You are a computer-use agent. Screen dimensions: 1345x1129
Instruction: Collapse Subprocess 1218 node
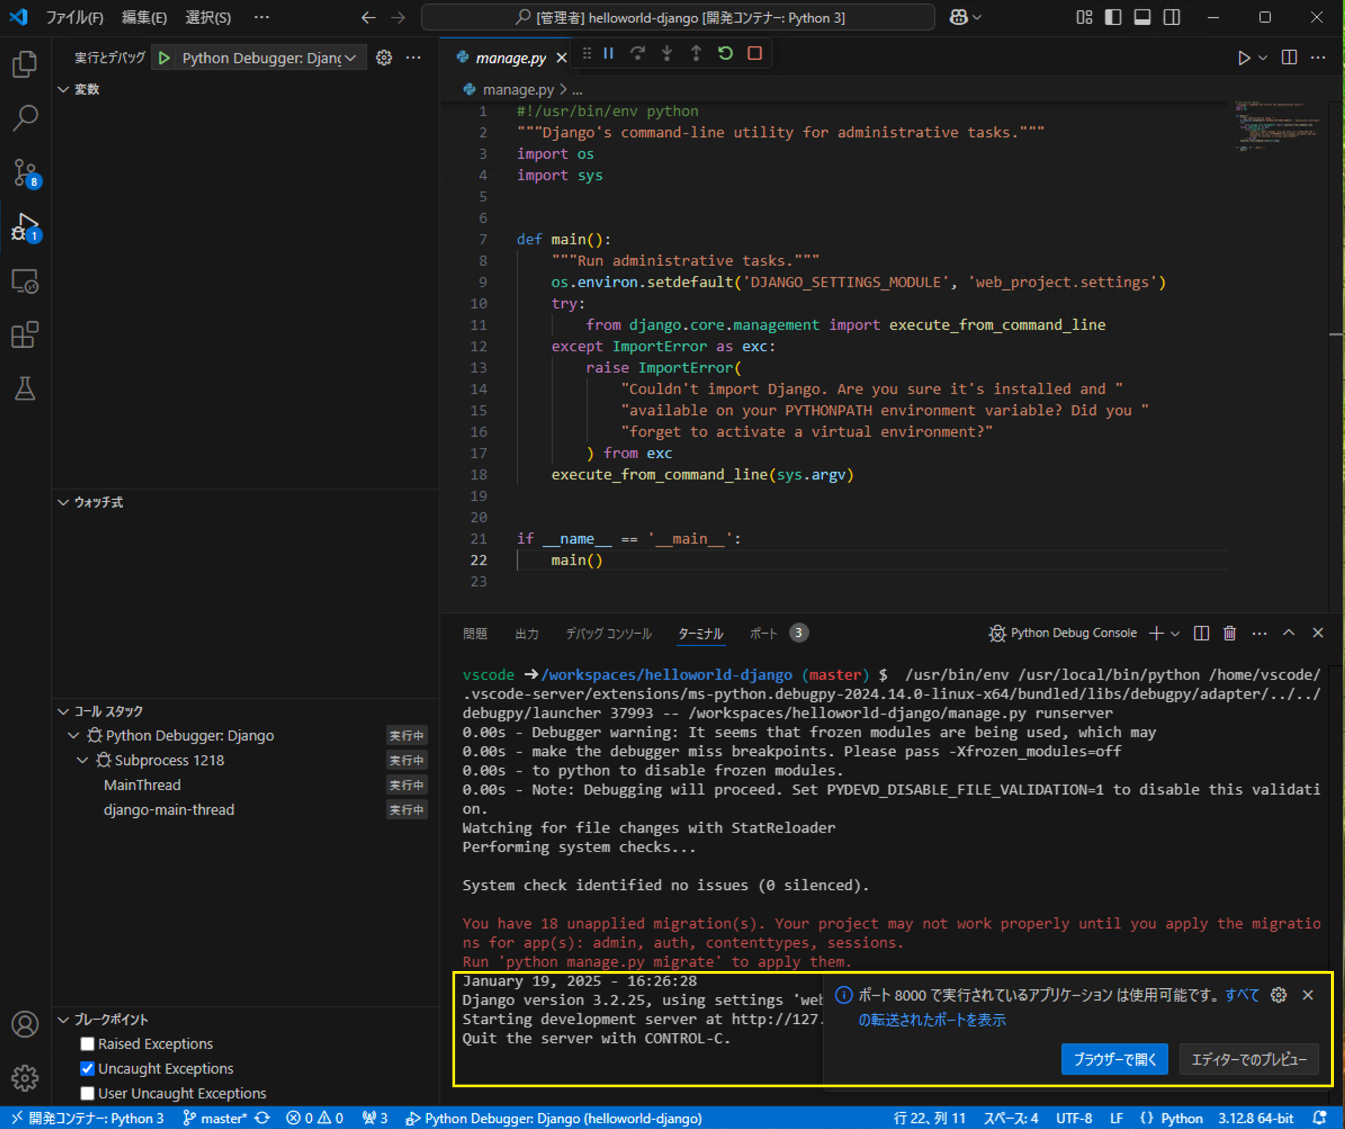pyautogui.click(x=82, y=760)
